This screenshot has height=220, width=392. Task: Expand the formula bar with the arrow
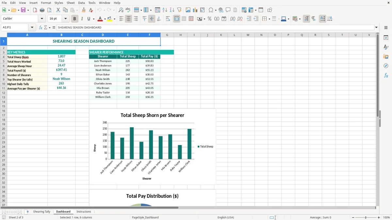coord(376,27)
